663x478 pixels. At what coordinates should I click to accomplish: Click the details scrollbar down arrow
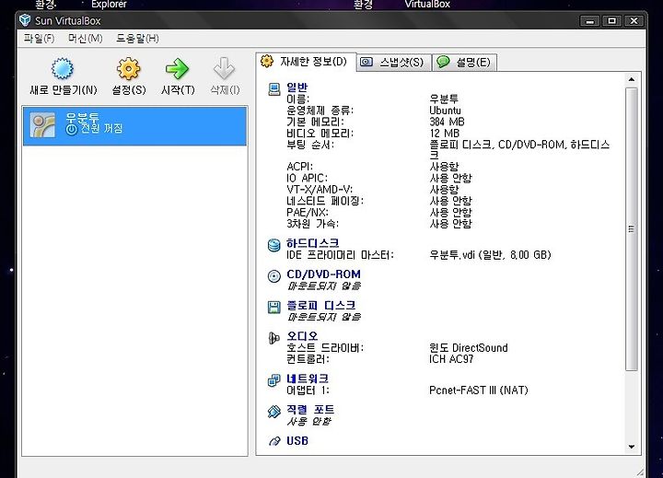pos(632,447)
